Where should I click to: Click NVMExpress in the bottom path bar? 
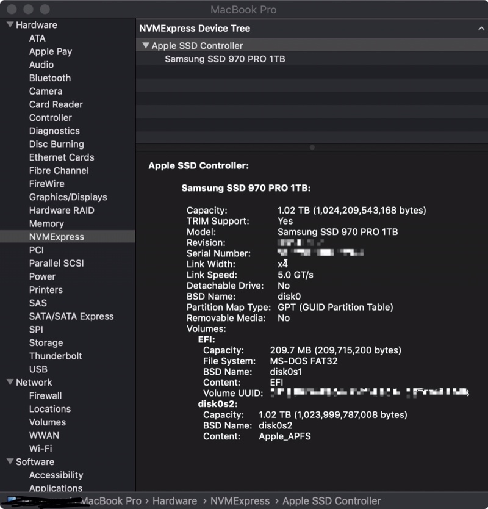pos(240,501)
